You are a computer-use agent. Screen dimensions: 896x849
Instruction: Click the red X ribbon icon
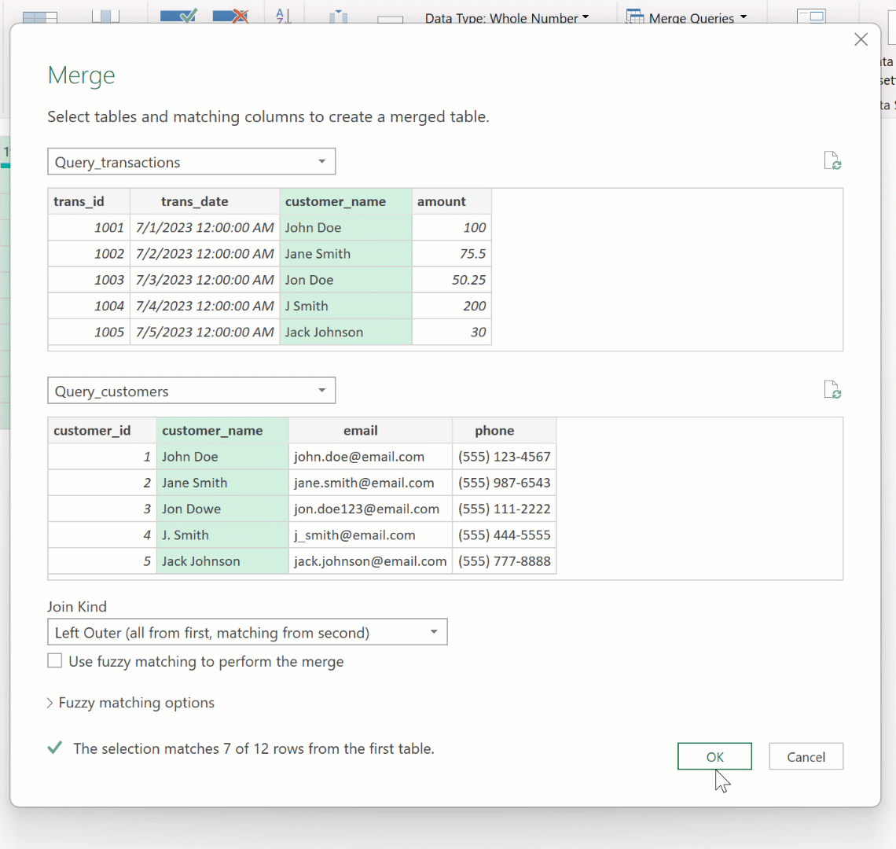pyautogui.click(x=230, y=16)
